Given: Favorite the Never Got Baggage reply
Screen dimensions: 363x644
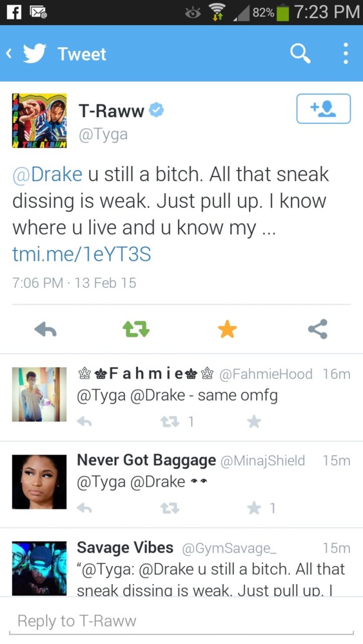Looking at the screenshot, I should click(x=254, y=509).
